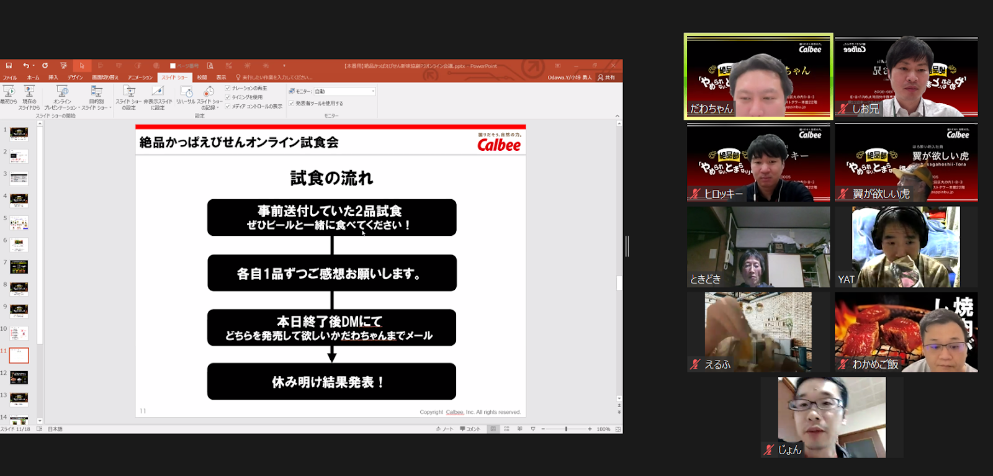Screen dimensions: 993x476
Task: Select slide 7 thumbnail
Action: [x=19, y=267]
